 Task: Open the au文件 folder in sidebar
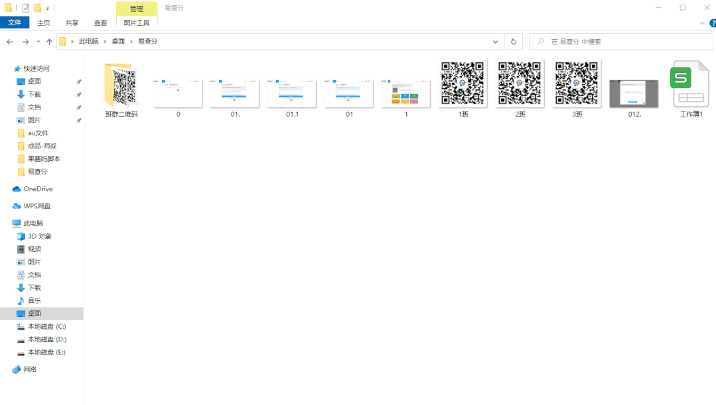(38, 133)
